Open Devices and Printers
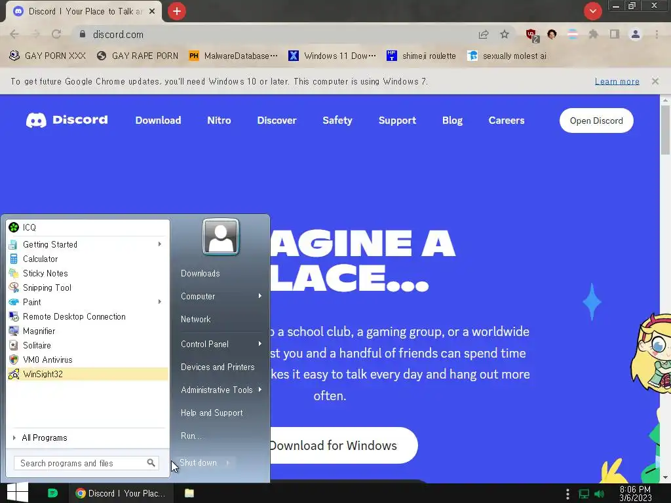671x503 pixels. click(x=218, y=367)
